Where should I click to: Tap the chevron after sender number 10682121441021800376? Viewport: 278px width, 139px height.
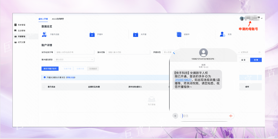point(215,59)
